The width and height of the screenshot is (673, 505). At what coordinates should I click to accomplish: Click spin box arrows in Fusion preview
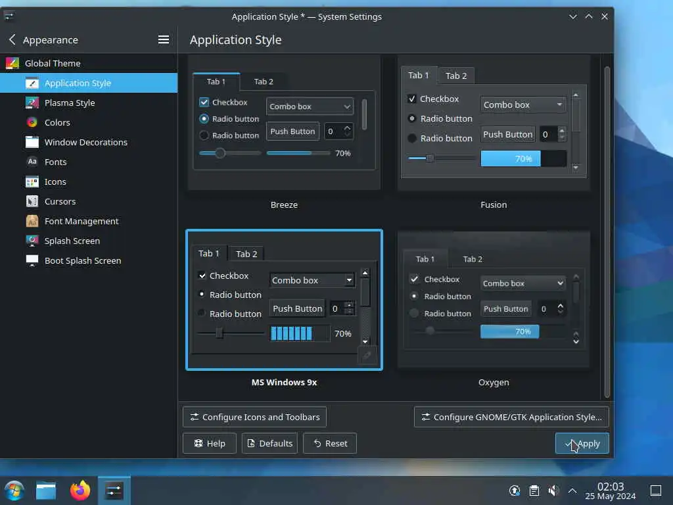pos(561,134)
